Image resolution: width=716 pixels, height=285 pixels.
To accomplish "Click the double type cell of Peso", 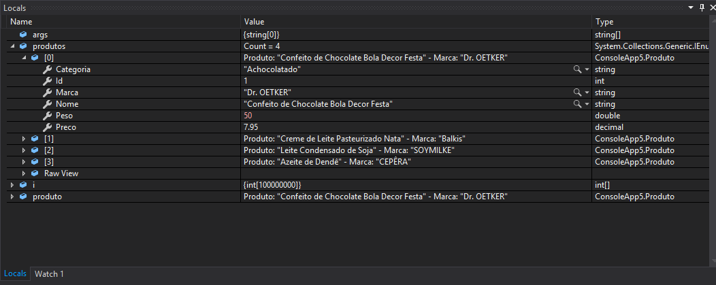I will (x=607, y=116).
